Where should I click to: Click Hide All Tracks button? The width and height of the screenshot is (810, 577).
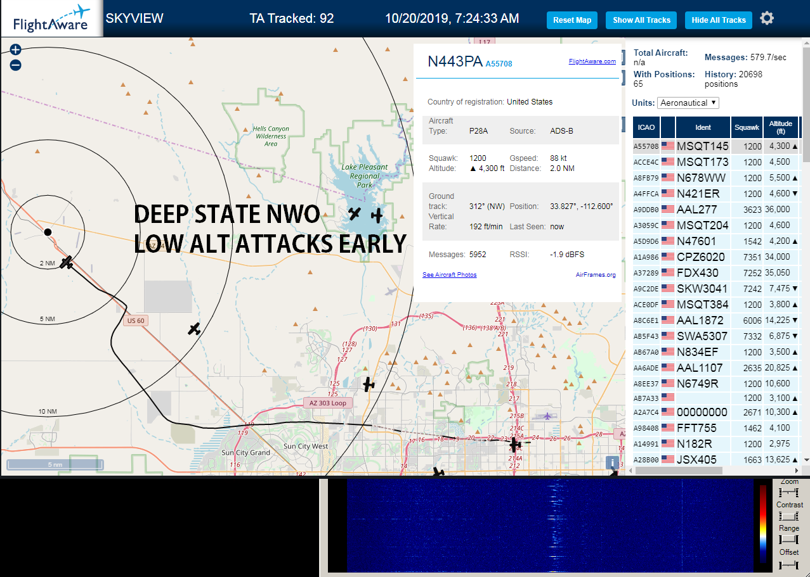coord(719,20)
